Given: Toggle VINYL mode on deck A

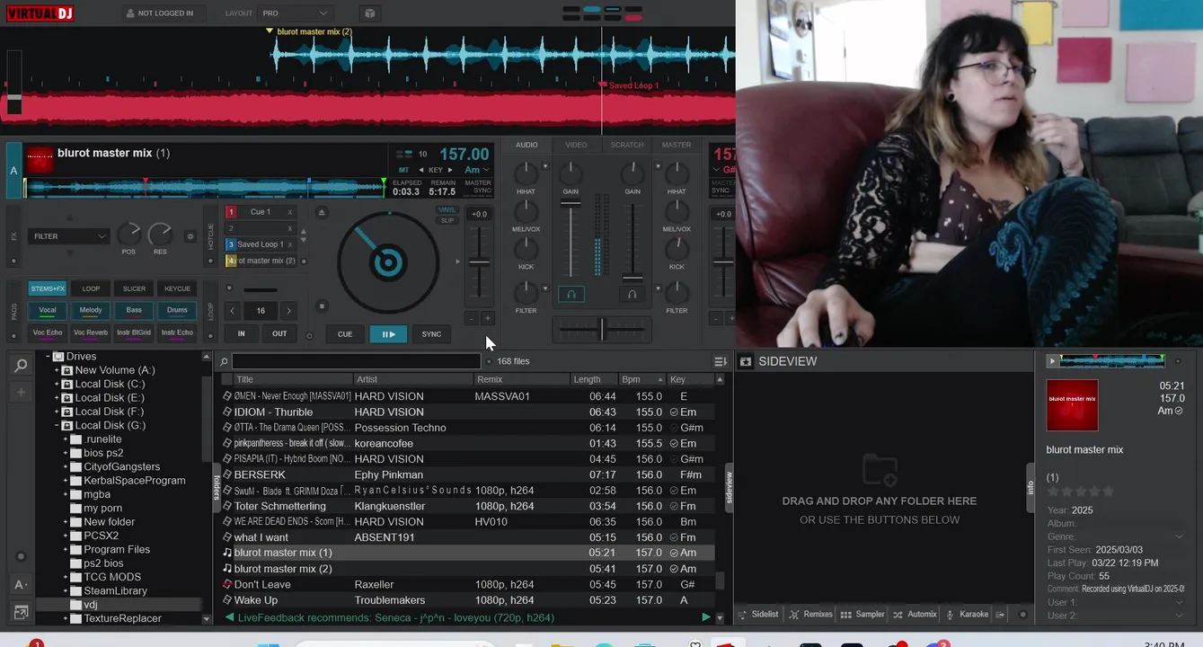Looking at the screenshot, I should 447,210.
